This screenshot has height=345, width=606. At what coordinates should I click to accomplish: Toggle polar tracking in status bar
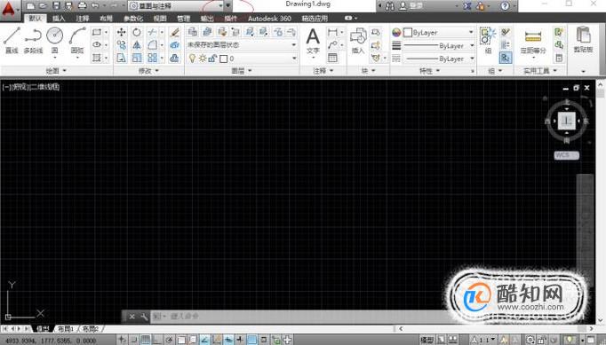click(169, 340)
